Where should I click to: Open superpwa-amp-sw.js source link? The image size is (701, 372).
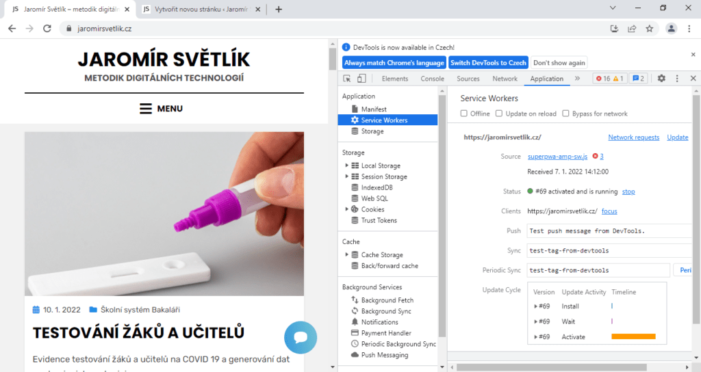tap(557, 157)
